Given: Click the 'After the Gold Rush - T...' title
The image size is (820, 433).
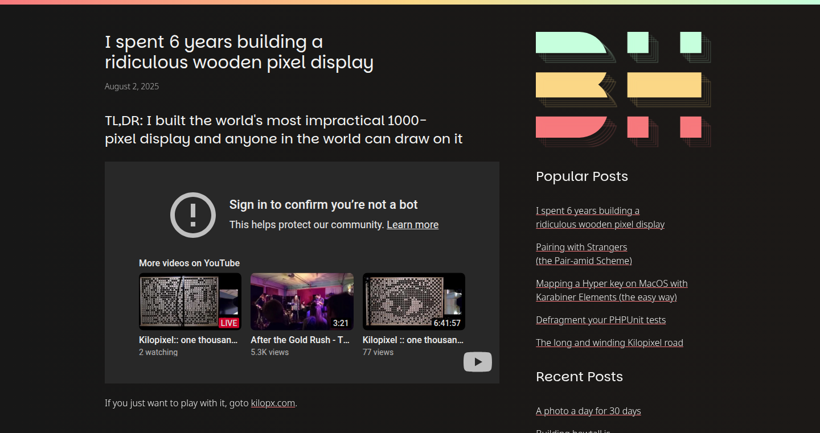Looking at the screenshot, I should click(300, 340).
